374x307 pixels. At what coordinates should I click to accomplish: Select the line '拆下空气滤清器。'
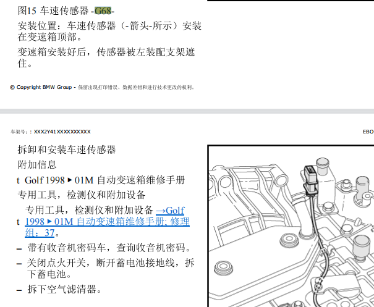click(64, 289)
